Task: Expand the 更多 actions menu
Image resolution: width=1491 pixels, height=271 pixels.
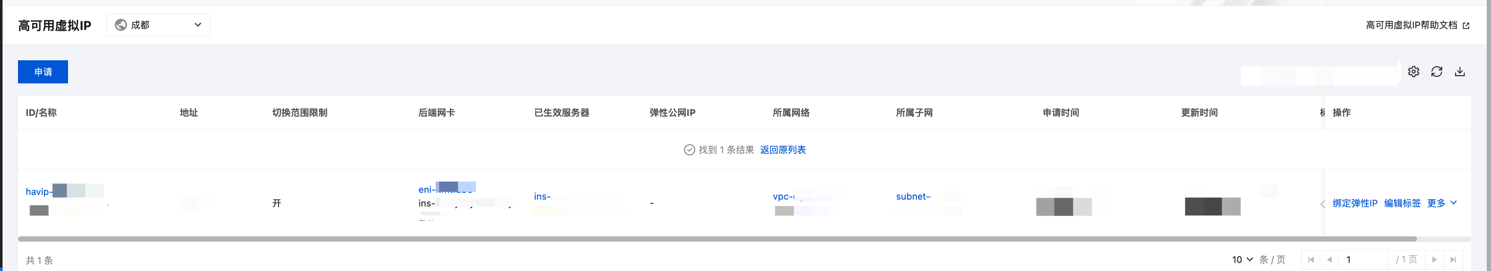Action: tap(1442, 203)
